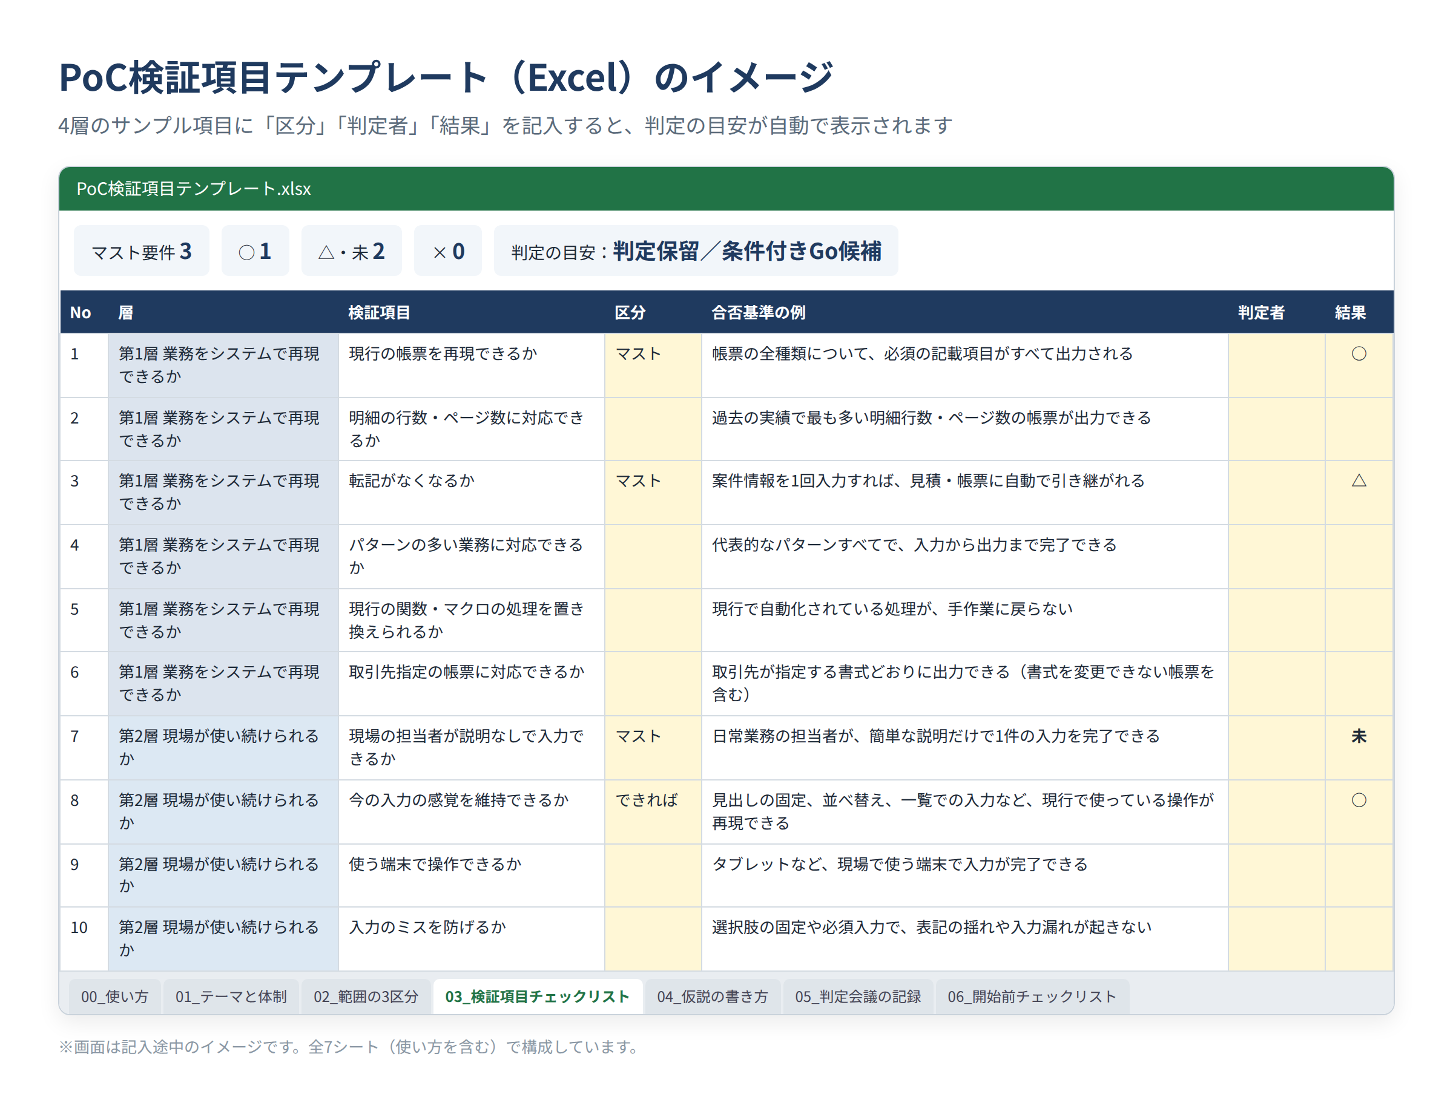
Task: Click the ○ 1 count chip
Action: coord(255,251)
